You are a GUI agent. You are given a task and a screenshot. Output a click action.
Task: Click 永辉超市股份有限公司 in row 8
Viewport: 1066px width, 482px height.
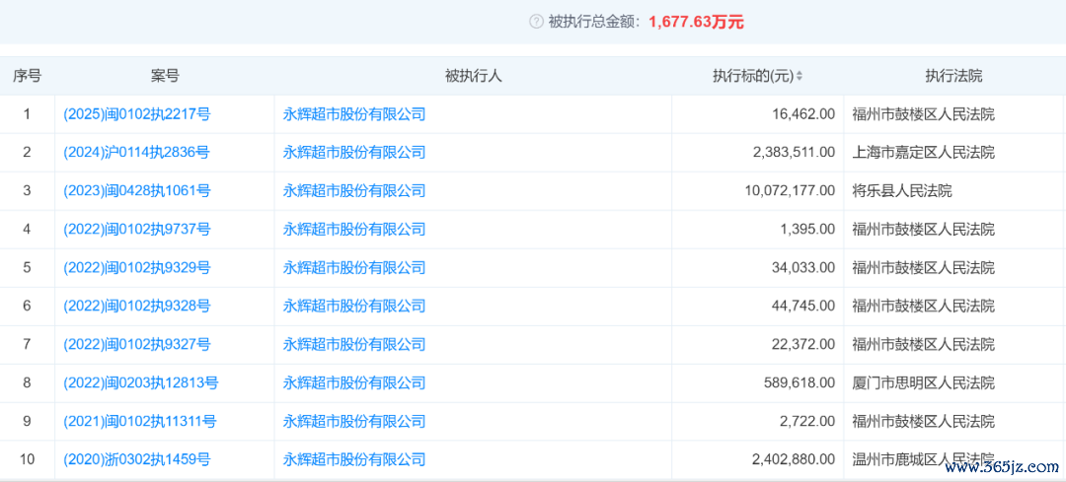354,383
